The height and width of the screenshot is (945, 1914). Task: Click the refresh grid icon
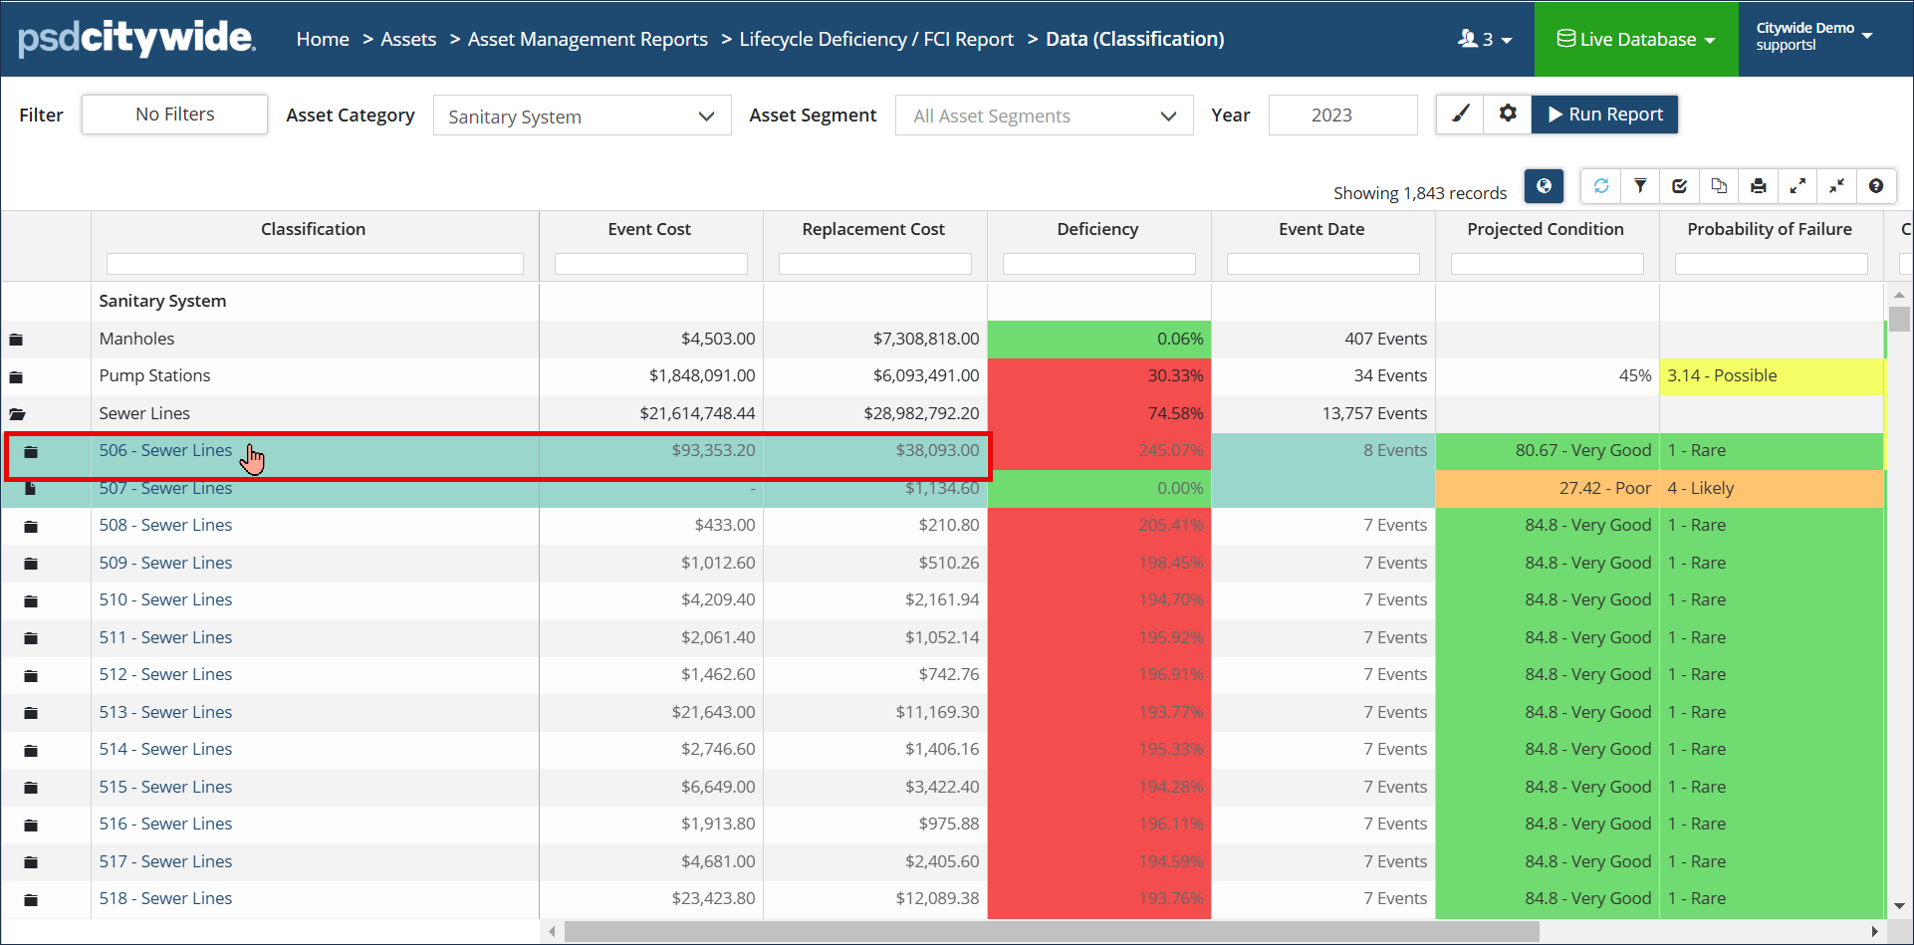tap(1601, 186)
